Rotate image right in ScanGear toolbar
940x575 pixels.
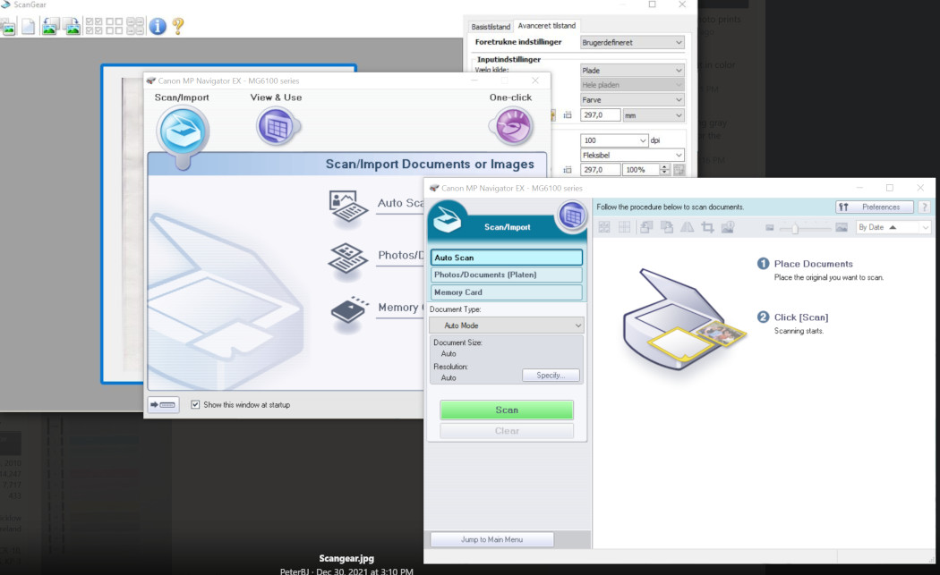[73, 26]
